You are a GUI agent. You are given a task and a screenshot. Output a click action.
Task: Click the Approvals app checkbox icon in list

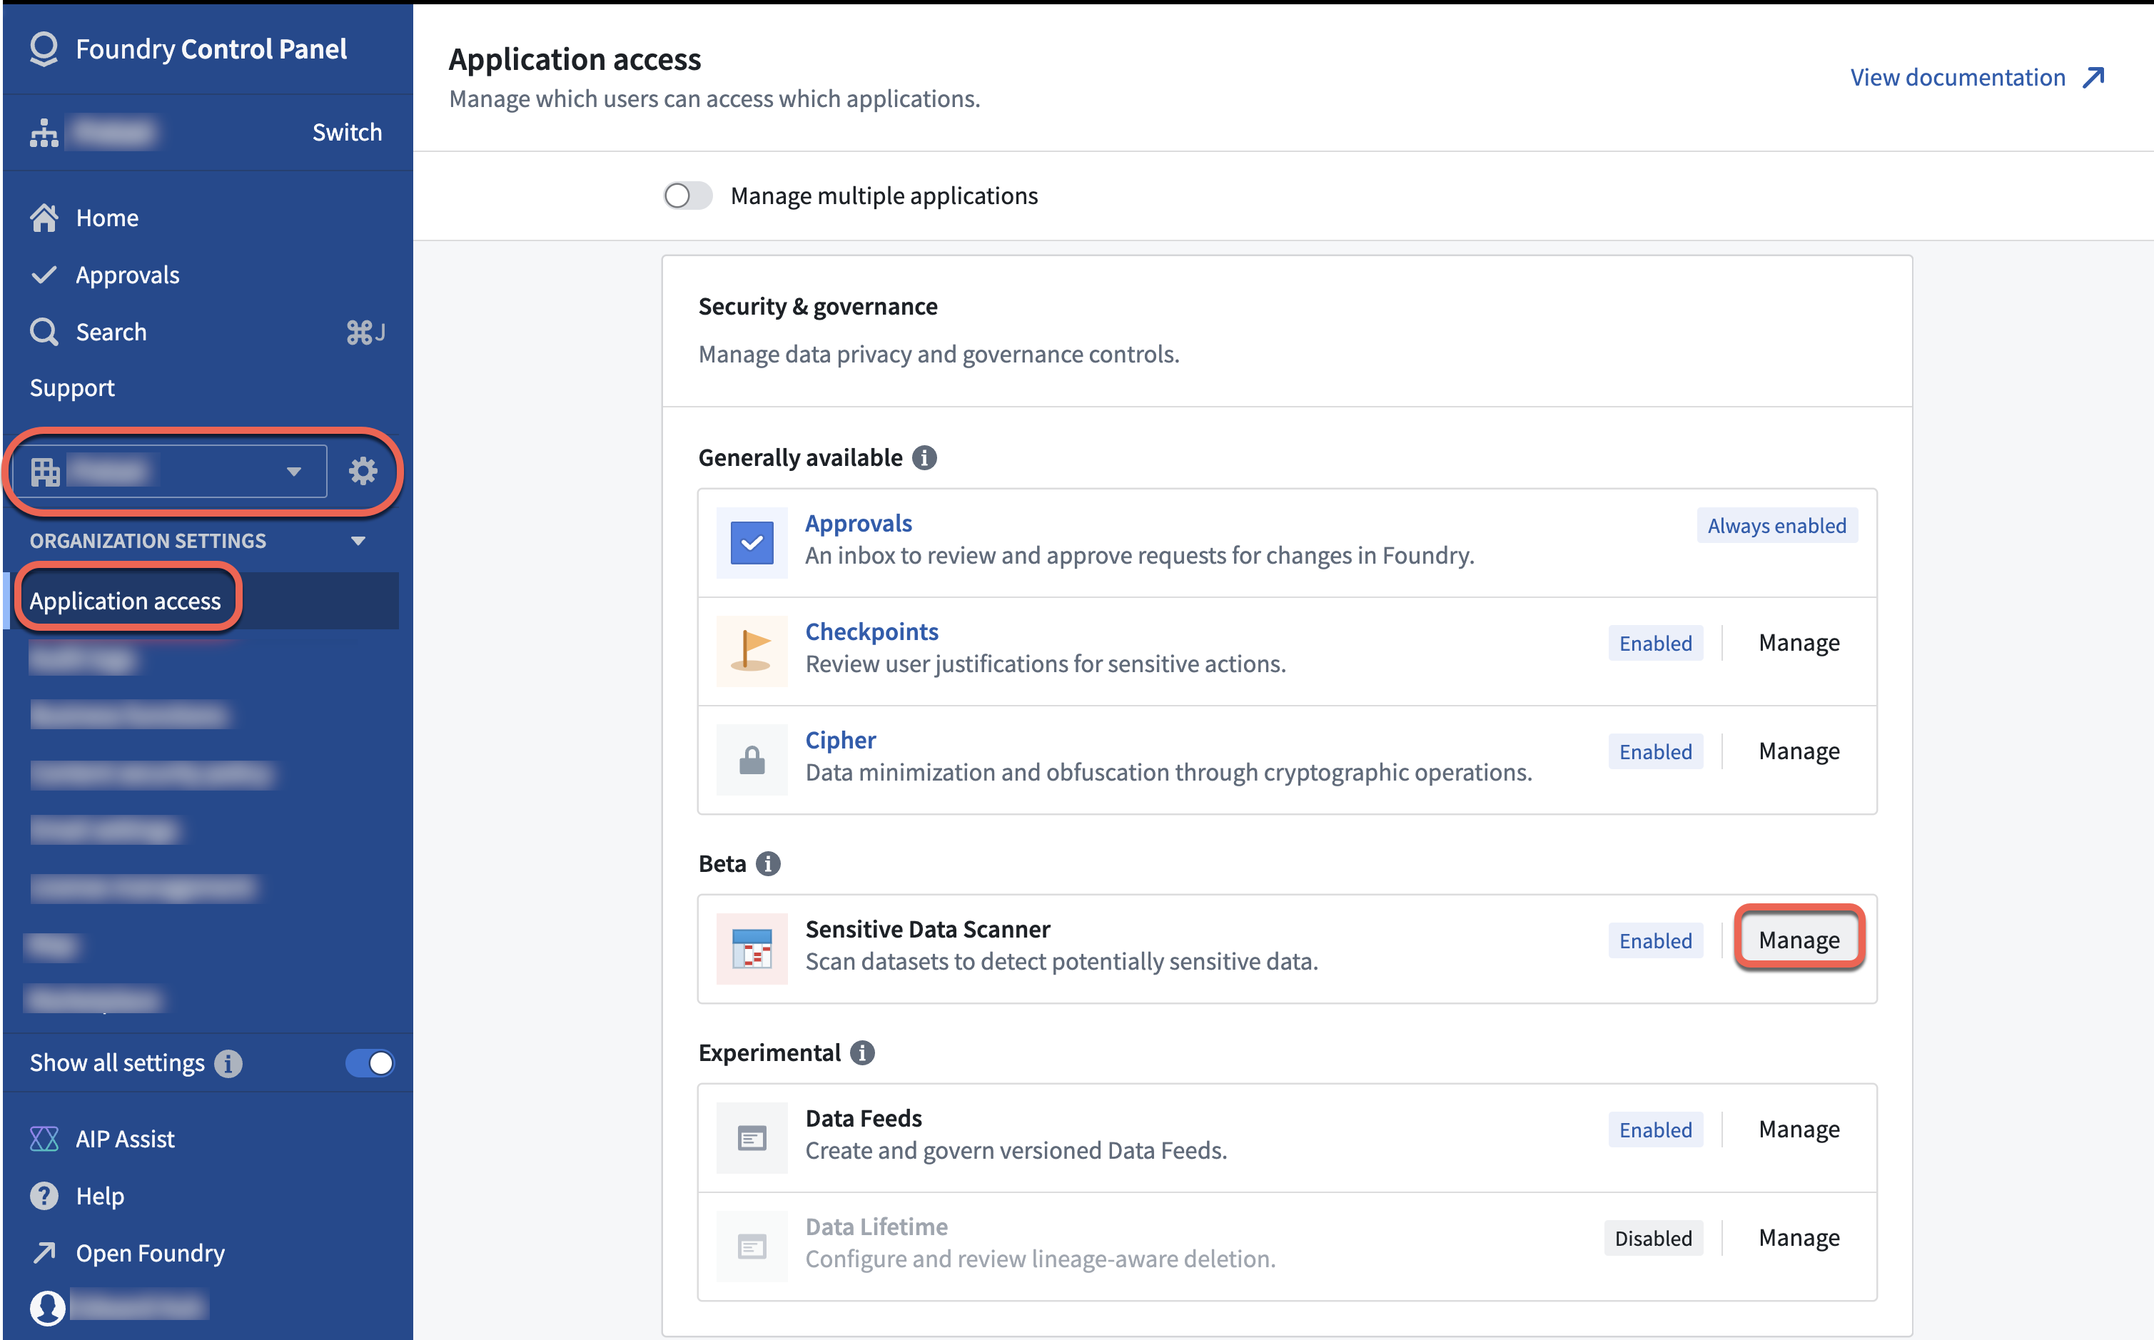(752, 543)
